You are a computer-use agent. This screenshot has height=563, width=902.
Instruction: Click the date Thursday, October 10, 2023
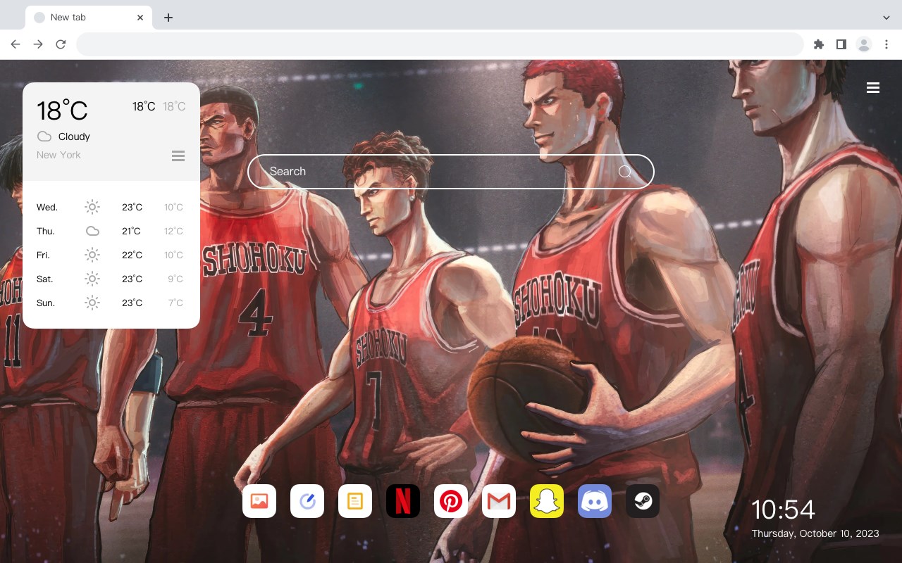tap(815, 533)
